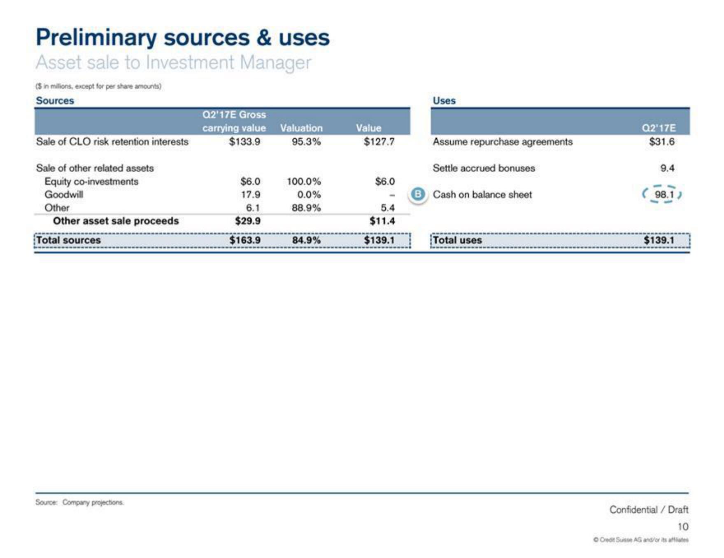724x558 pixels.
Task: Click the $29.9 subtotal cell
Action: (x=247, y=221)
